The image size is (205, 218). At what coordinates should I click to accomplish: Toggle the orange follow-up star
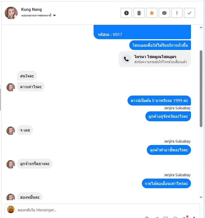(x=152, y=13)
